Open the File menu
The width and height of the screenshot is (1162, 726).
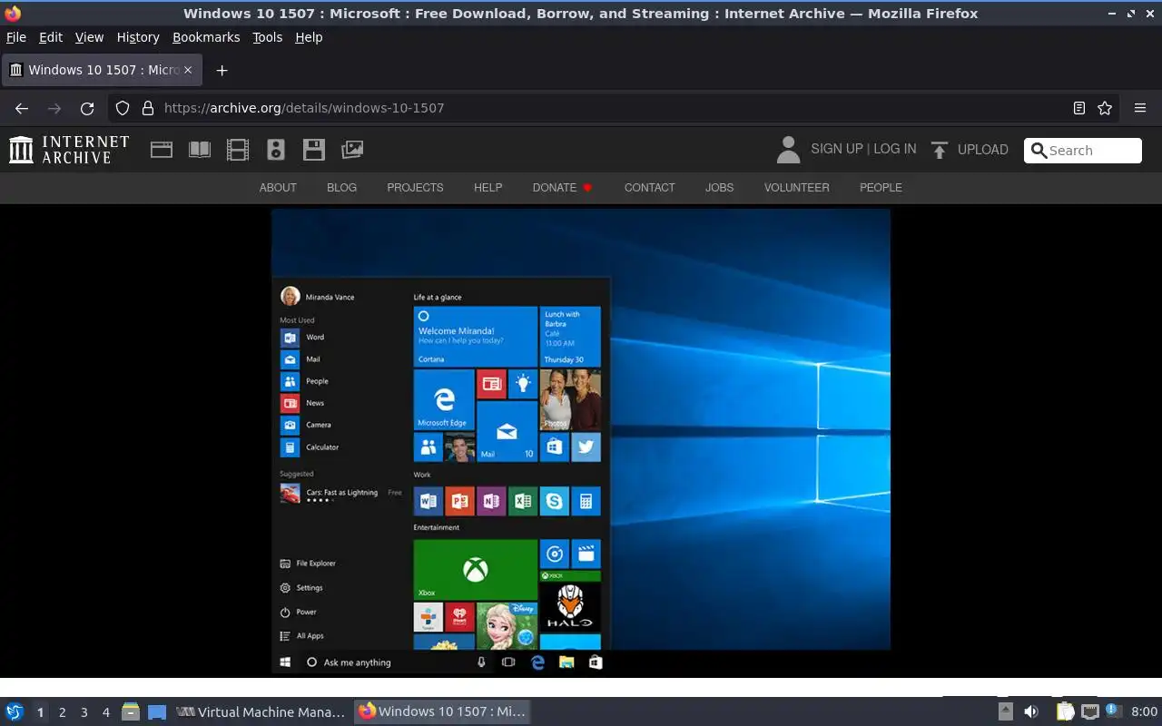pyautogui.click(x=16, y=37)
